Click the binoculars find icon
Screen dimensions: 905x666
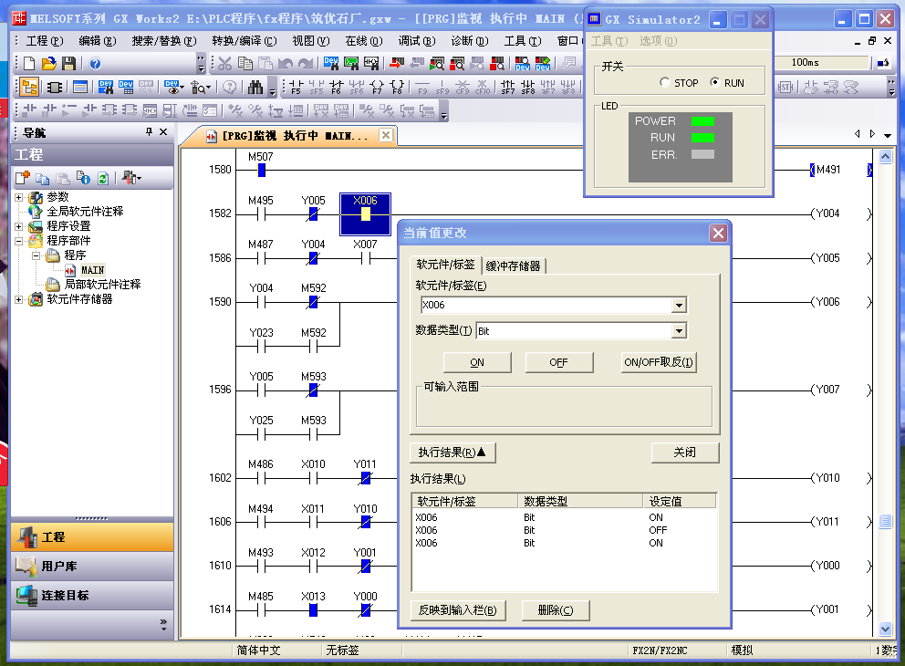click(x=255, y=88)
